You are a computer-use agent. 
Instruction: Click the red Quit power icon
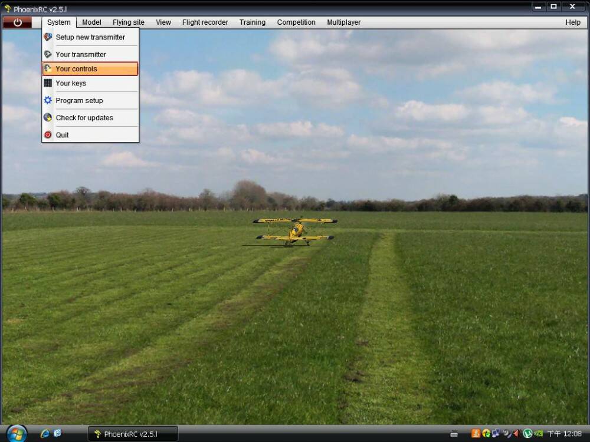(x=48, y=134)
